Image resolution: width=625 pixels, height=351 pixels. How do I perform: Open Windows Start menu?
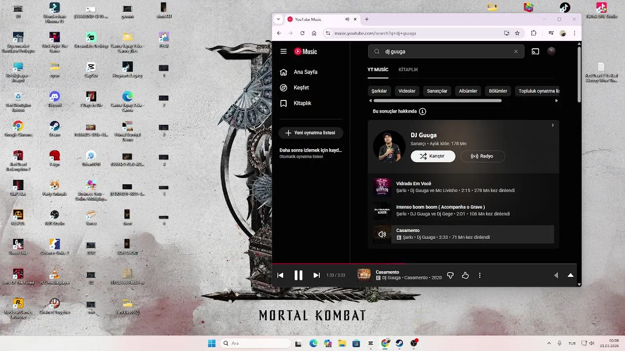click(x=211, y=343)
